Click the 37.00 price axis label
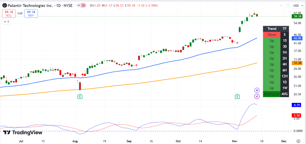The height and width of the screenshot is (144, 306). point(297,51)
